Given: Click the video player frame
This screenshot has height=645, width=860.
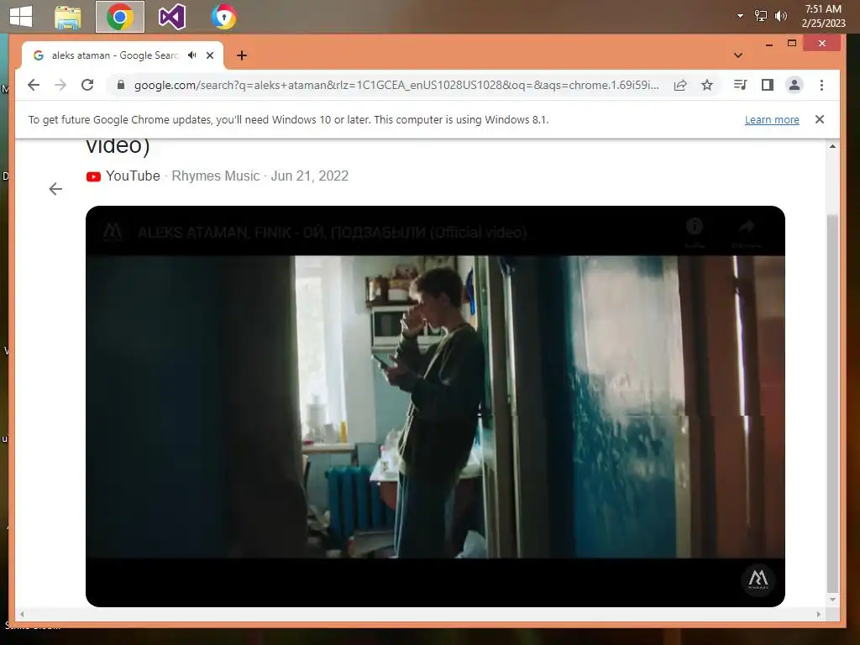Looking at the screenshot, I should coord(435,406).
